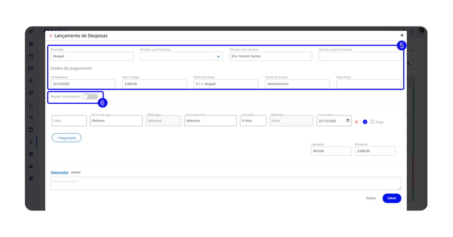Open the dollar sign financial icon

(31, 142)
